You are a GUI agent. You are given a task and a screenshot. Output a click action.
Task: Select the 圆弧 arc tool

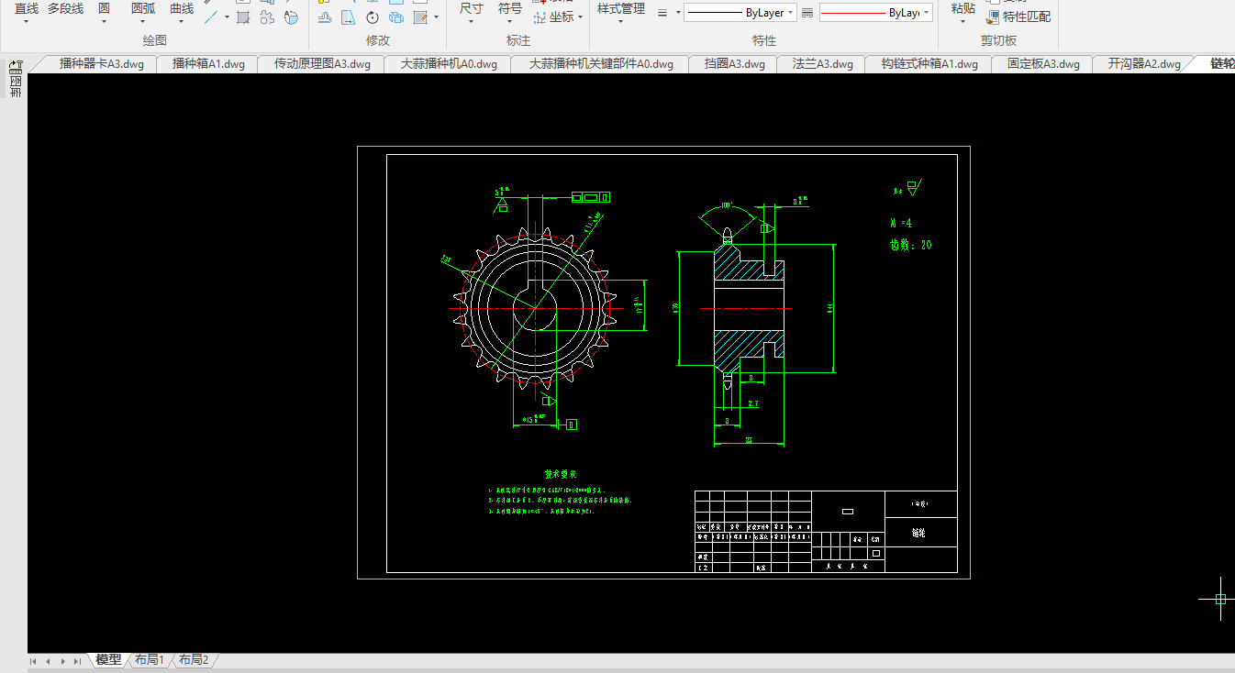142,8
